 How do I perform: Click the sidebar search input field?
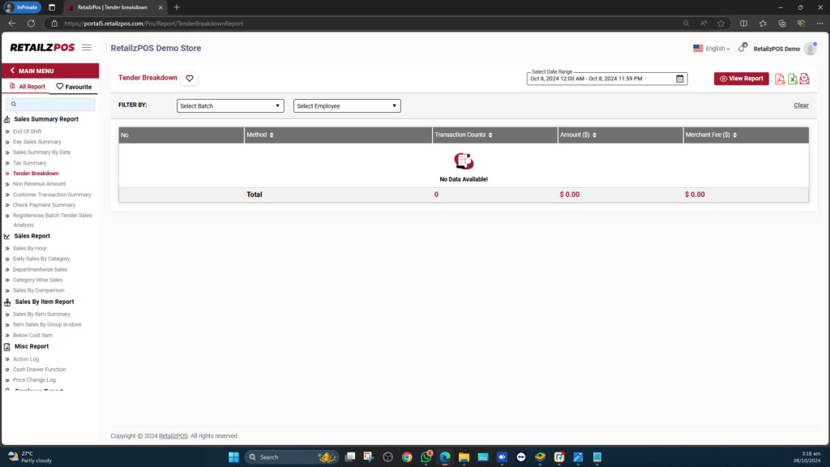pos(50,104)
